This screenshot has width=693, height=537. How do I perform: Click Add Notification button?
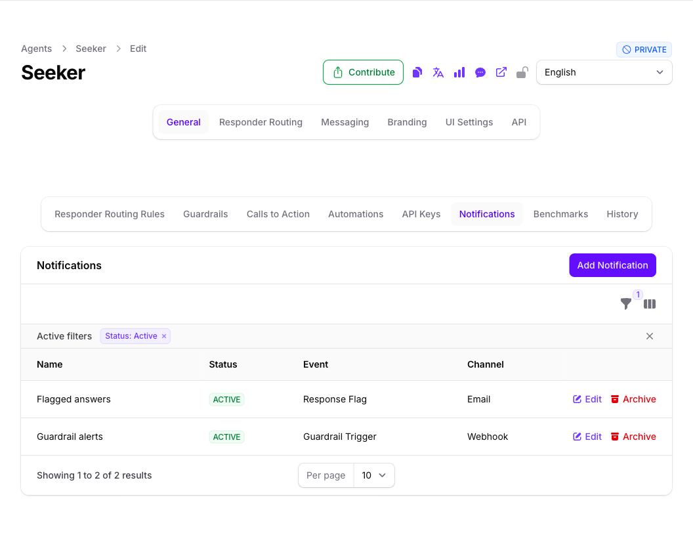tap(612, 265)
